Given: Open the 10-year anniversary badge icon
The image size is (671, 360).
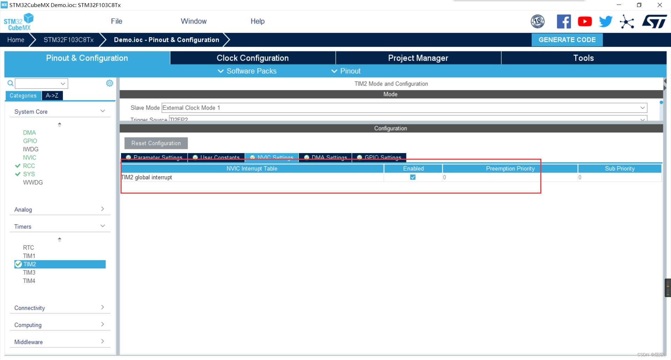Looking at the screenshot, I should pos(537,22).
